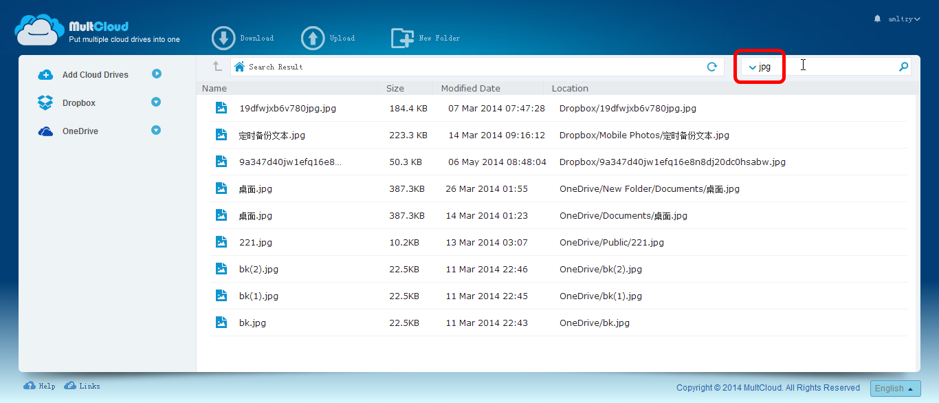
Task: Select Add Cloud Drives in sidebar
Action: [95, 75]
